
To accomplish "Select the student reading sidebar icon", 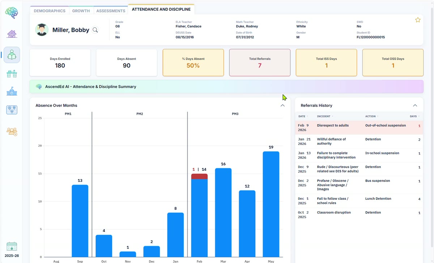I will click(x=12, y=55).
